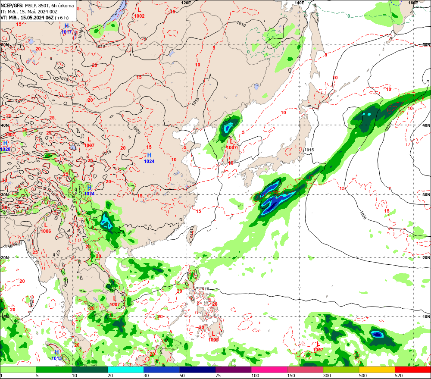Click the high pressure marker 'H 1028'

click(5, 146)
